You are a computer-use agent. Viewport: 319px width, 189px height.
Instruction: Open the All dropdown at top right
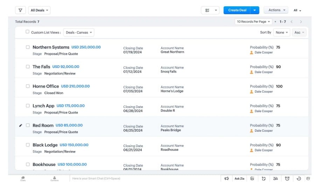(297, 10)
